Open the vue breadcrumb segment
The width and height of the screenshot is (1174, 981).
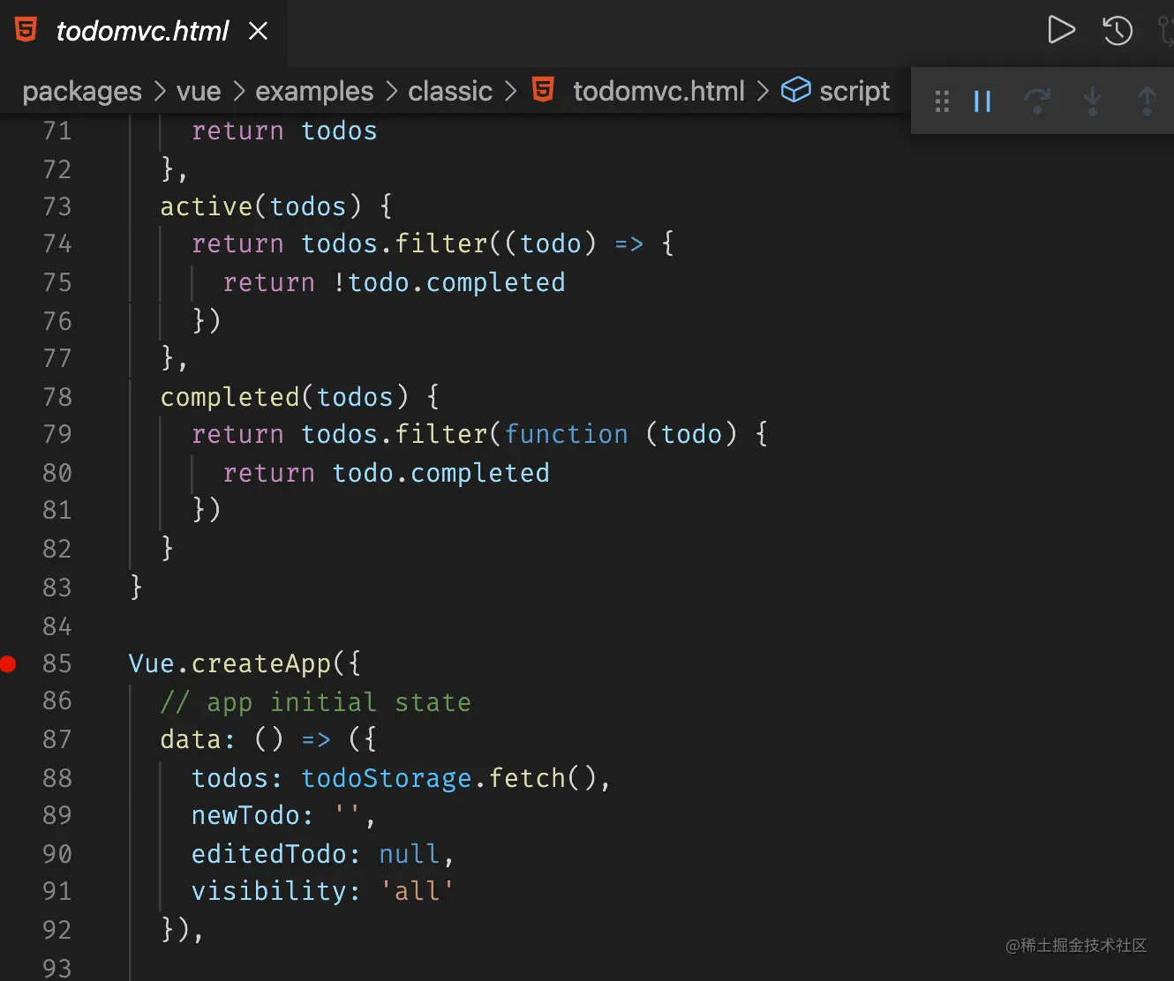point(199,91)
